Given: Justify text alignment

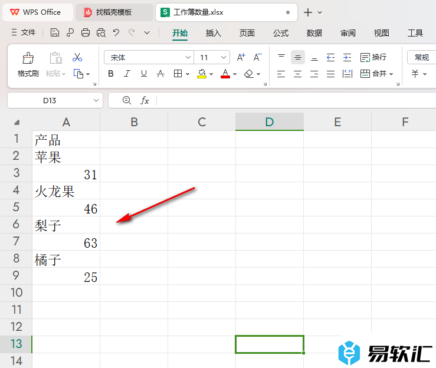Looking at the screenshot, I should (330, 74).
